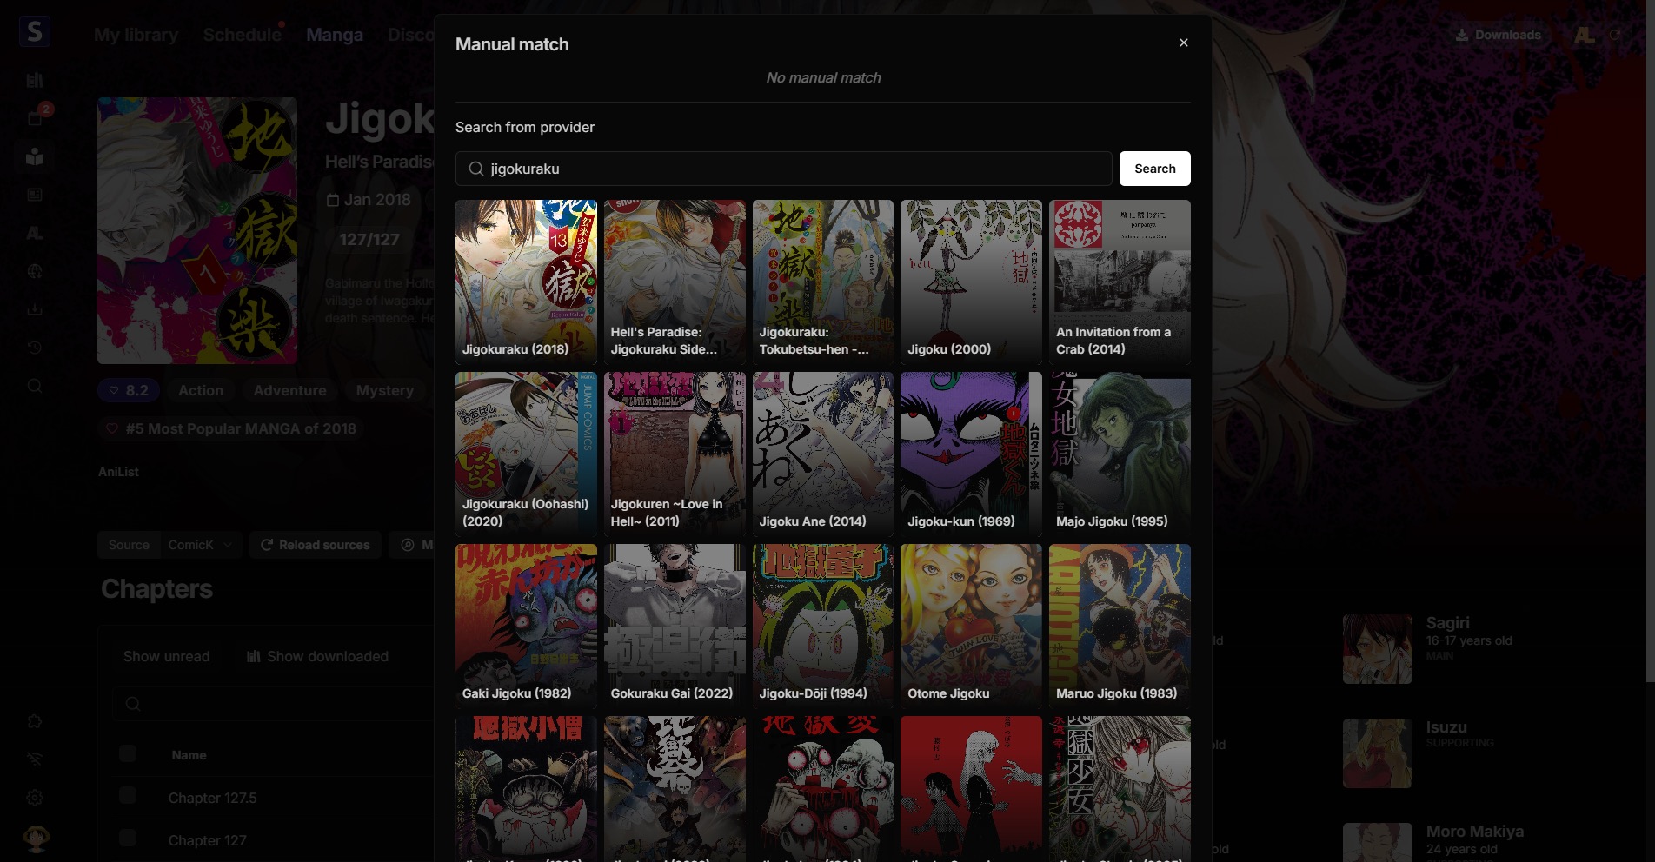Check the Chapter 127.5 checkbox
The width and height of the screenshot is (1655, 862).
(x=128, y=796)
